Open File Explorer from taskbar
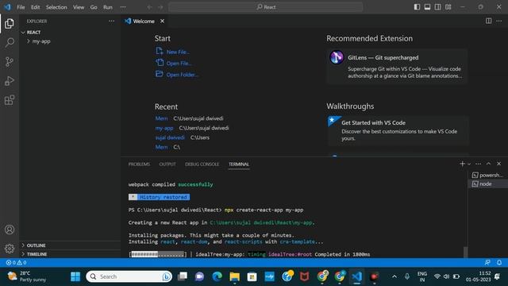Screen dimensions: 508x286 pyautogui.click(x=235, y=276)
